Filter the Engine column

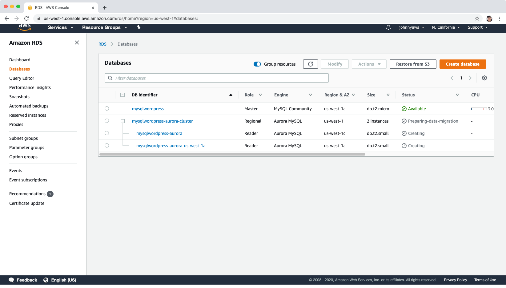point(311,95)
